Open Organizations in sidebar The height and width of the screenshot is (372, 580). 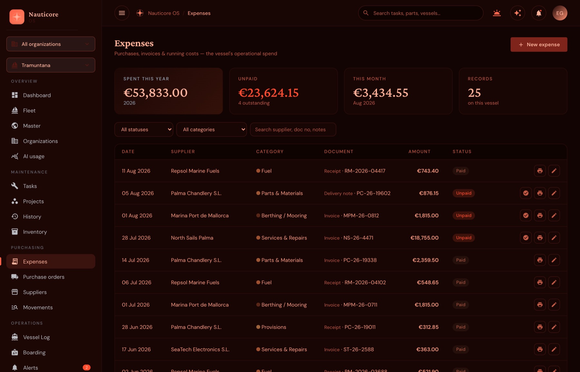(51, 141)
